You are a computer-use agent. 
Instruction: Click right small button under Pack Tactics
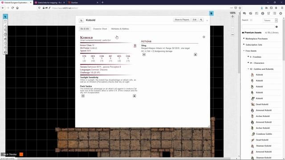click(x=134, y=96)
